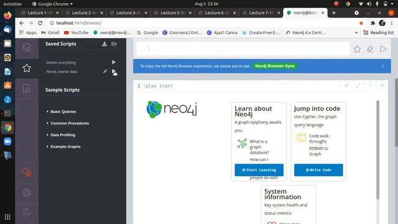This screenshot has height=224, width=398.
Task: Switch to the Lecture 2 tab
Action: (x=84, y=12)
